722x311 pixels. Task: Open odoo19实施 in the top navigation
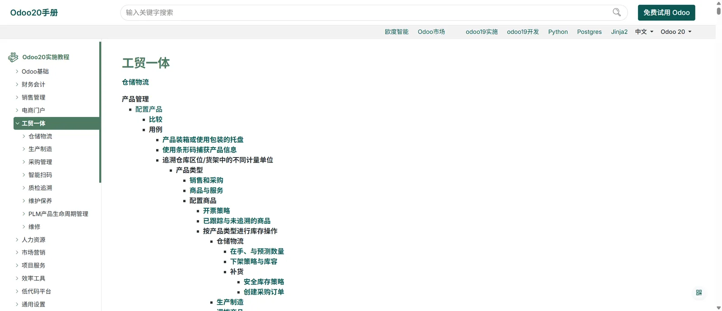coord(481,32)
